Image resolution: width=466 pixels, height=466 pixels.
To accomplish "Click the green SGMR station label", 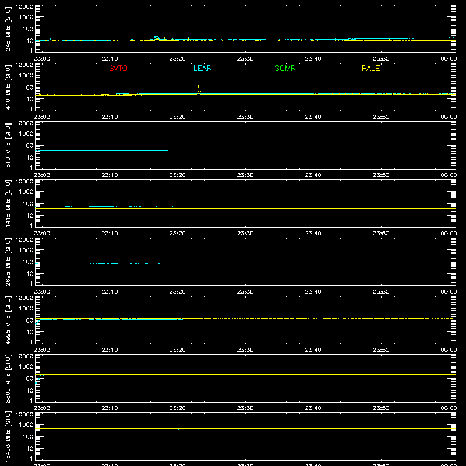I will coord(285,68).
